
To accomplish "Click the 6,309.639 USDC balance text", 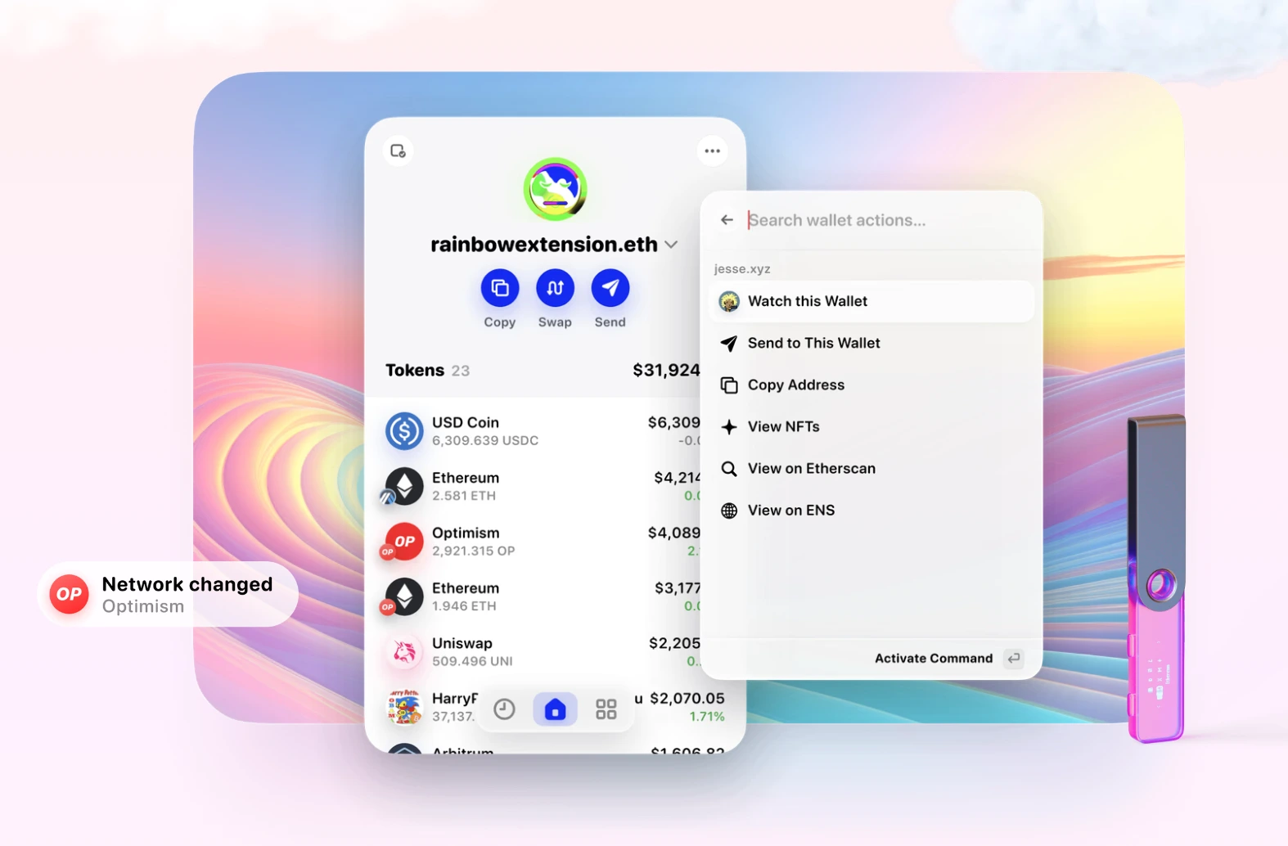I will click(x=485, y=441).
